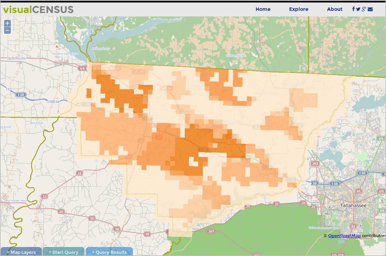Zoom in on the map

click(7, 23)
